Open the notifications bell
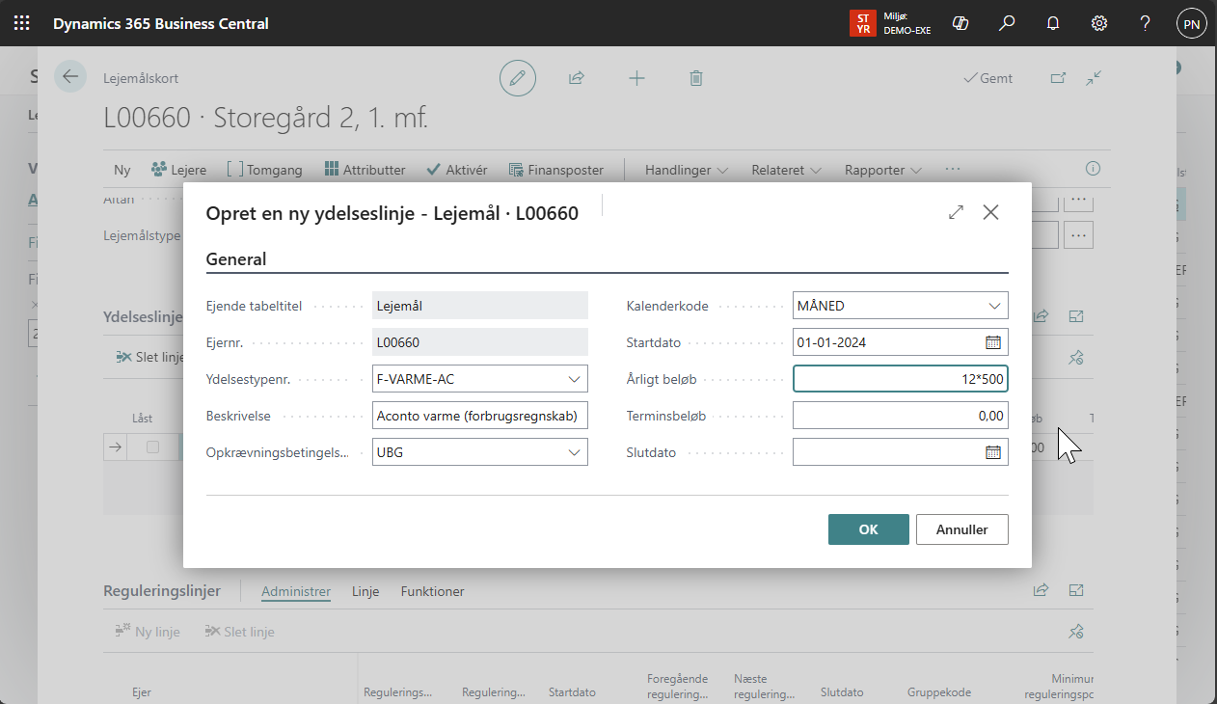Viewport: 1217px width, 704px height. (1053, 23)
